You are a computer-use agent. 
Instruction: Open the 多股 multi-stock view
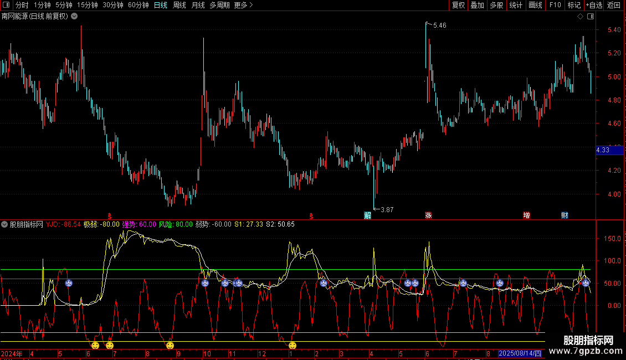tap(496, 5)
